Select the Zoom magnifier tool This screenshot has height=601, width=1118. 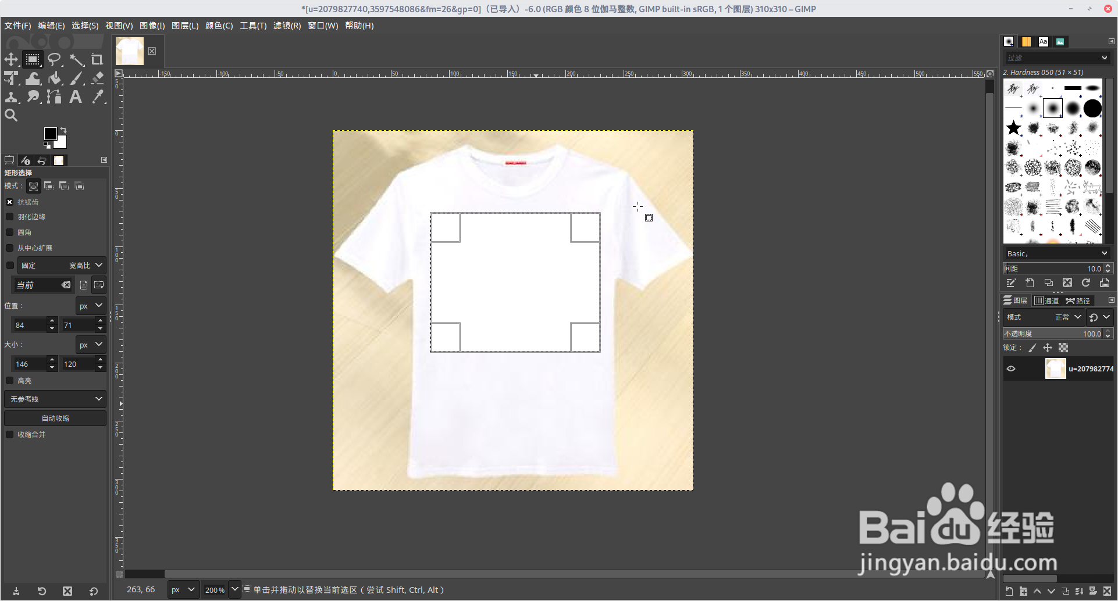11,115
